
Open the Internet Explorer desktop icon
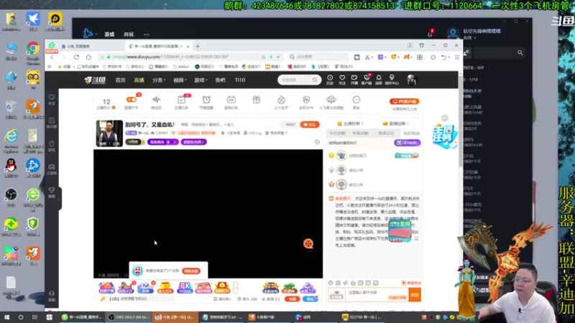(x=11, y=136)
